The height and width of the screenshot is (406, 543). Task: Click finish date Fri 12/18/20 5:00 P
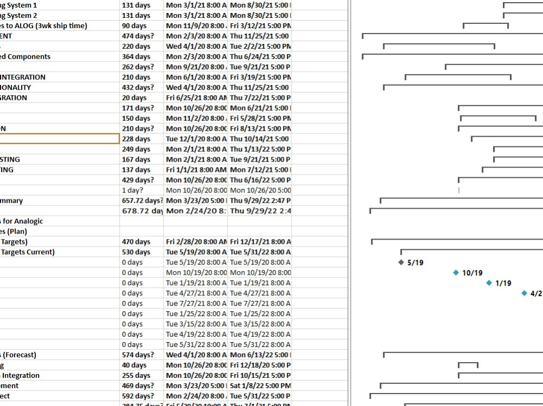point(261,365)
